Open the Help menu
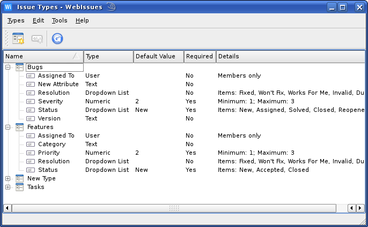Viewport: 368px width, 227px height. point(82,20)
